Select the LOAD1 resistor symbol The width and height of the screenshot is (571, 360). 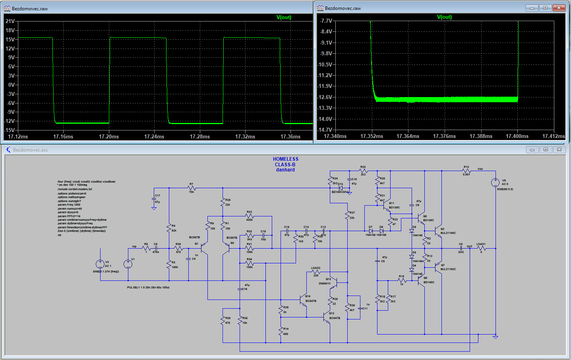click(x=481, y=248)
